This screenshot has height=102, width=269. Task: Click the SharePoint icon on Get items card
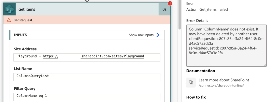pos(9,9)
